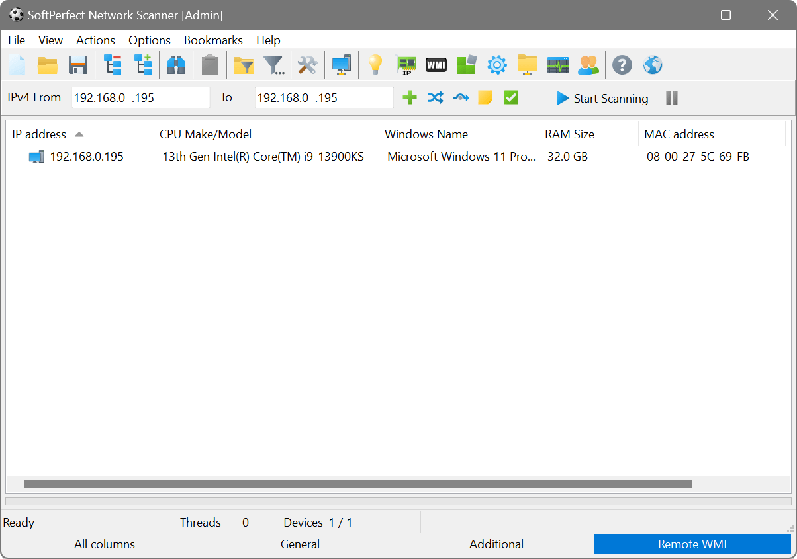Open the View menu
The image size is (797, 559).
51,40
